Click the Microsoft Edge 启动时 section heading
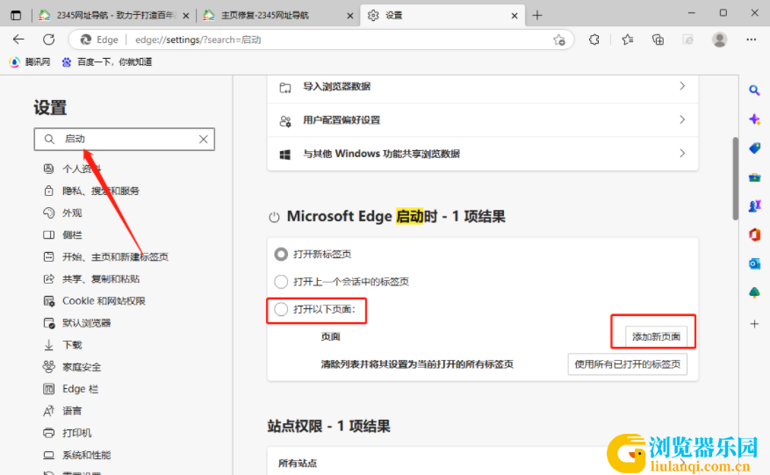The image size is (770, 475). 396,216
